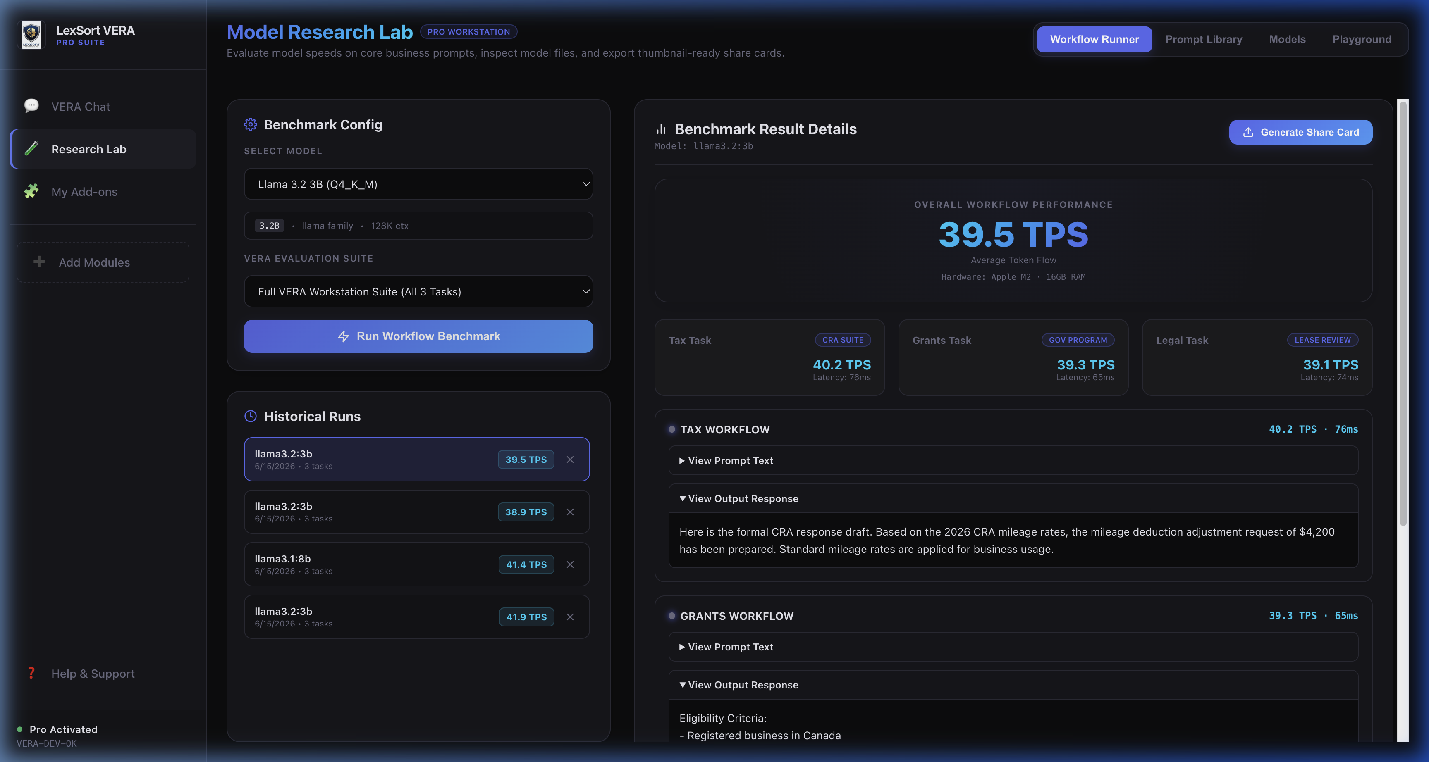Click the LEASE REVIEW badge
Screen dimensions: 1429x762
pyautogui.click(x=1322, y=340)
